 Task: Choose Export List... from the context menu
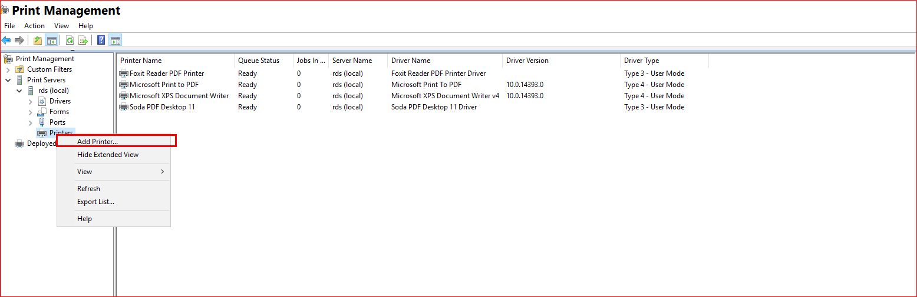[x=114, y=202]
